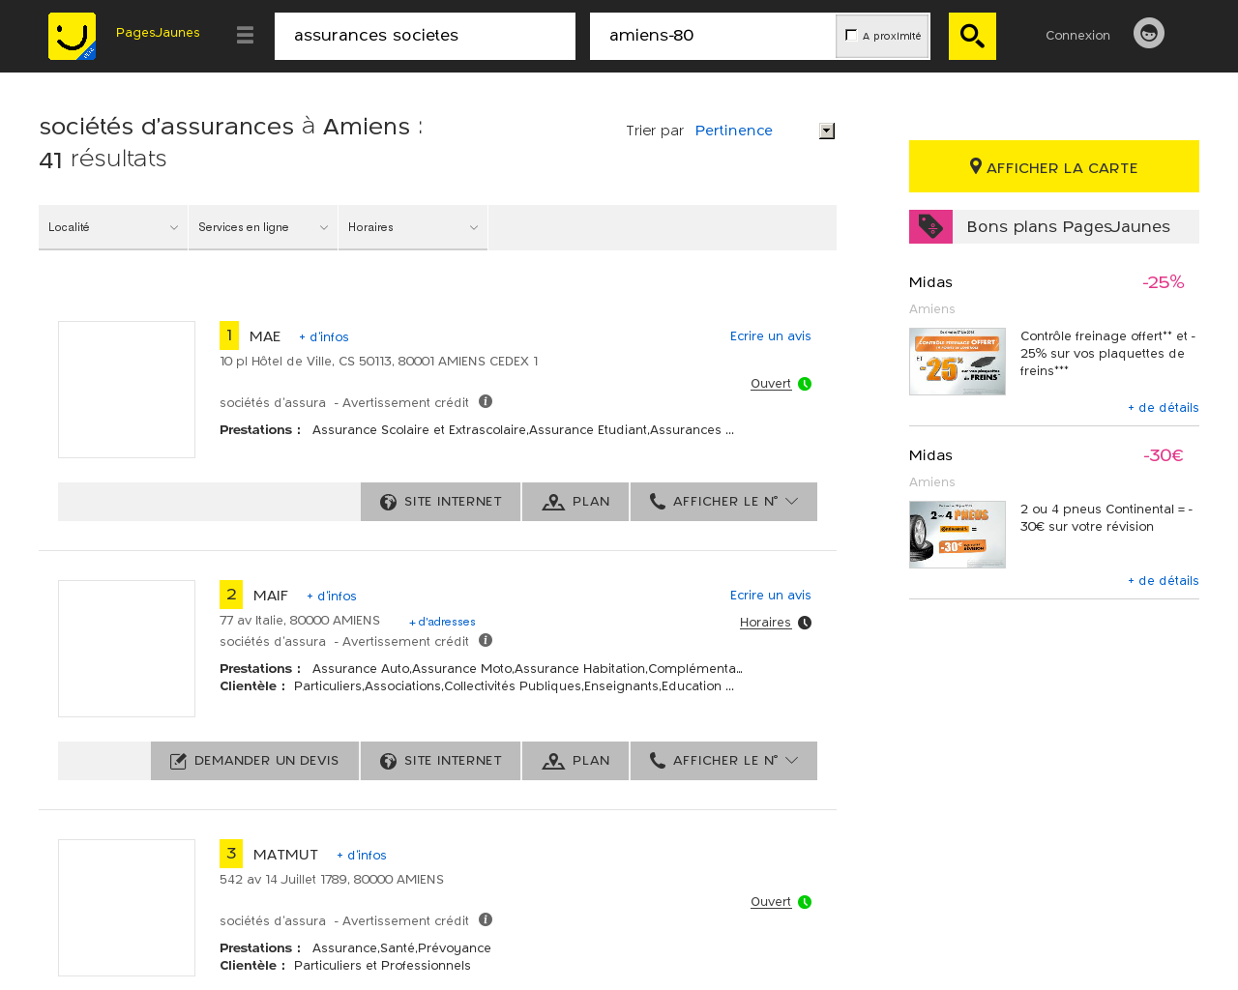Image resolution: width=1238 pixels, height=990 pixels.
Task: Open + de détails for Midas -30€ offer
Action: pyautogui.click(x=1164, y=580)
